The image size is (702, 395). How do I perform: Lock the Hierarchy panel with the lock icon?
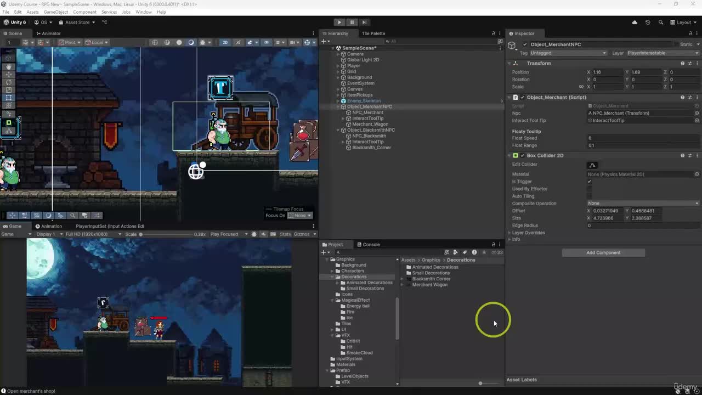tap(493, 33)
